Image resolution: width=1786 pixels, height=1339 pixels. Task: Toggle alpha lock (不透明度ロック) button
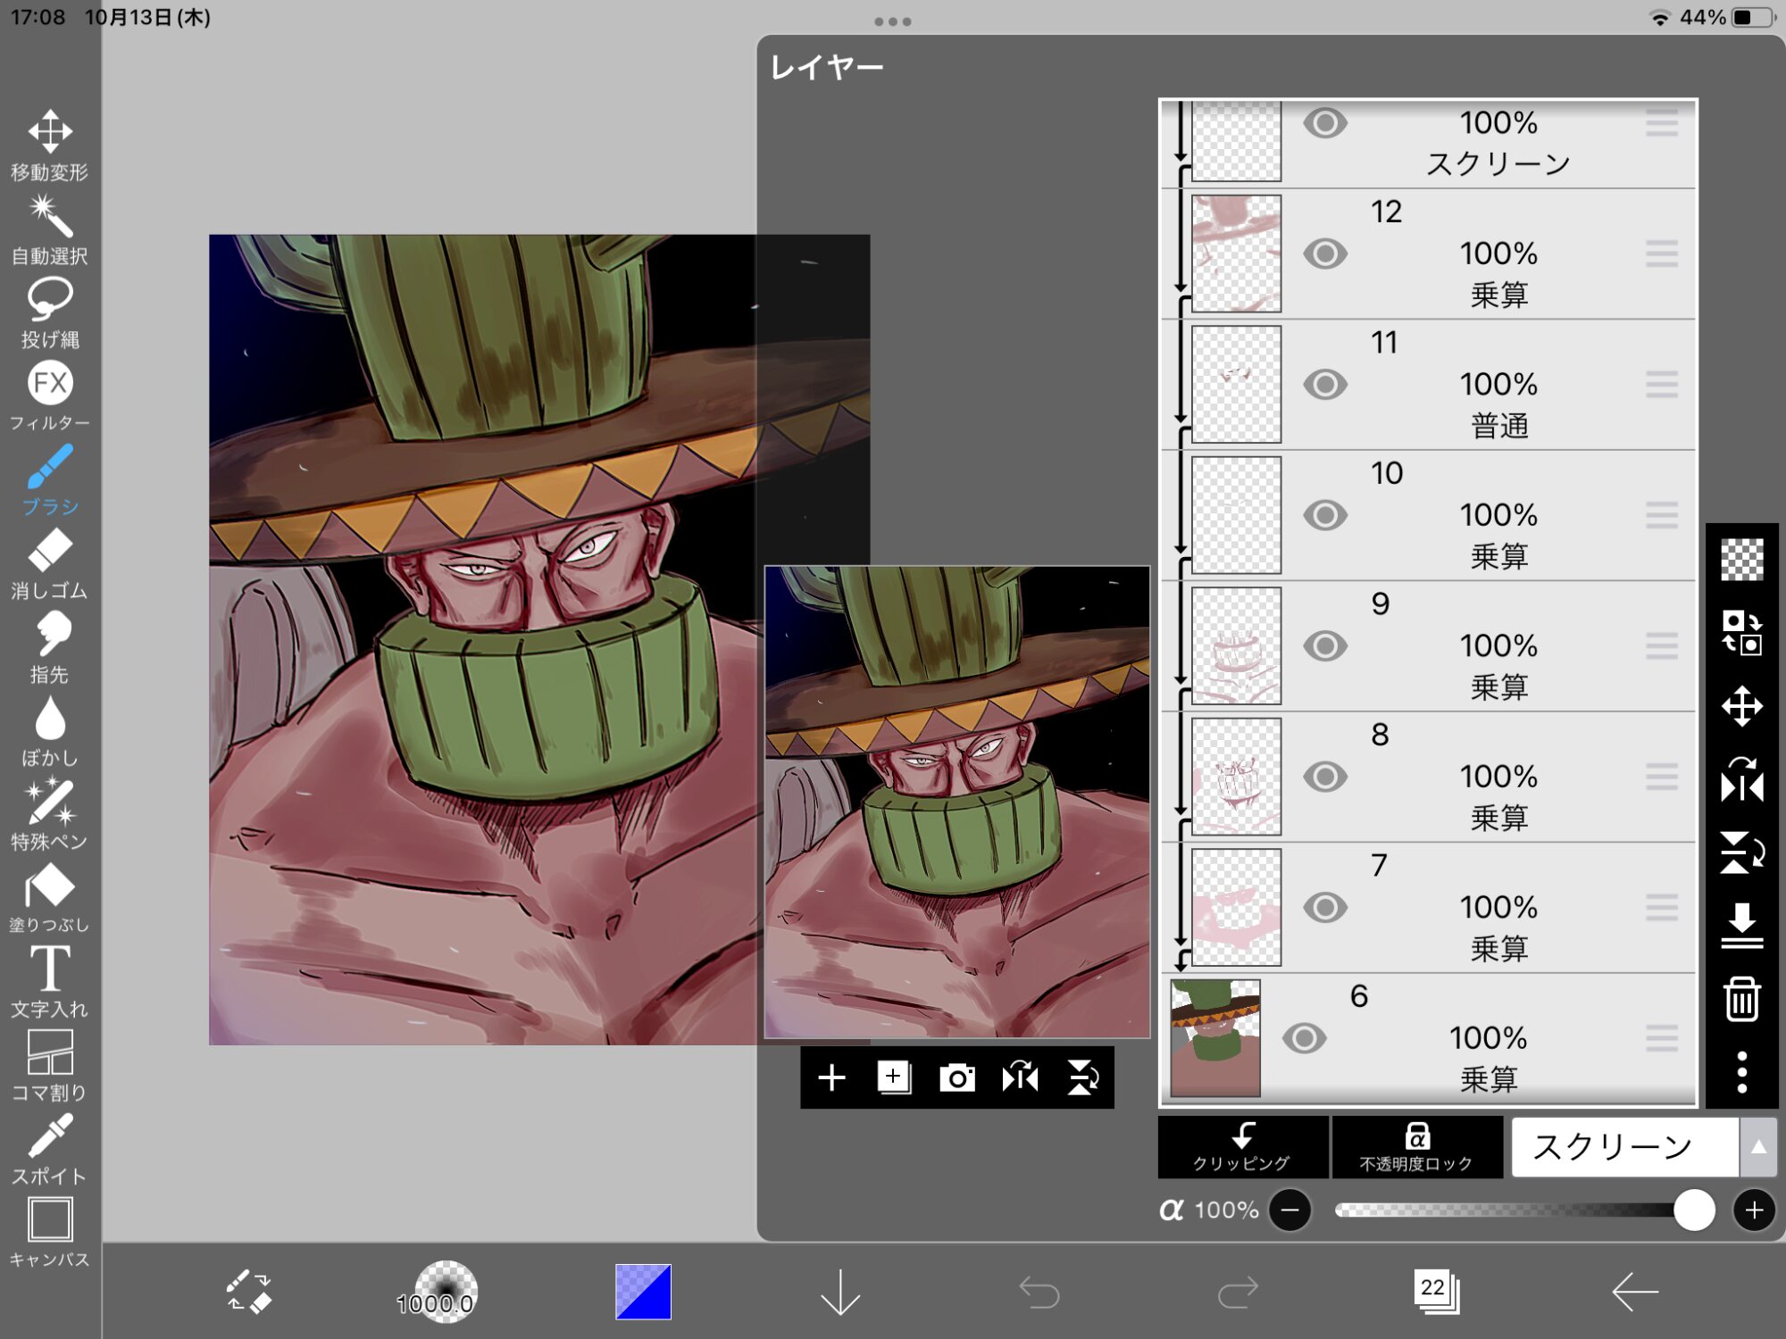click(x=1416, y=1147)
